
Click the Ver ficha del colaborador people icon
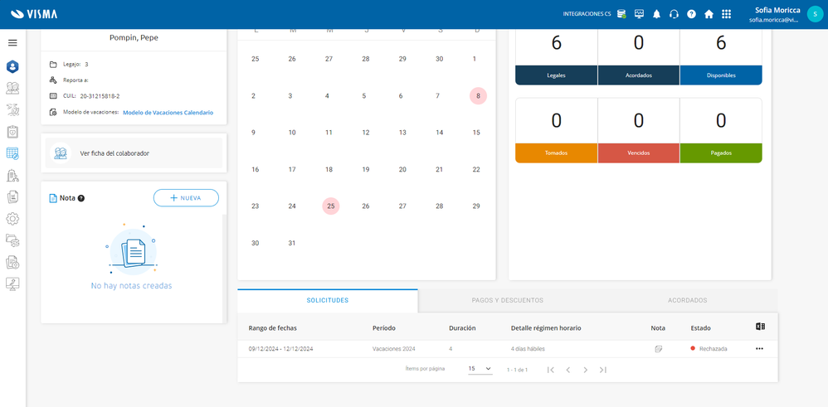coord(61,153)
